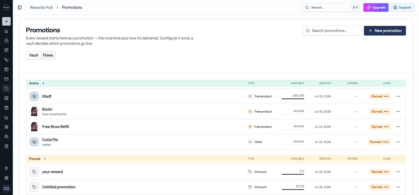Click the link icon in Cutie Pie row
Image resolution: width=419 pixels, height=195 pixels.
click(250, 142)
